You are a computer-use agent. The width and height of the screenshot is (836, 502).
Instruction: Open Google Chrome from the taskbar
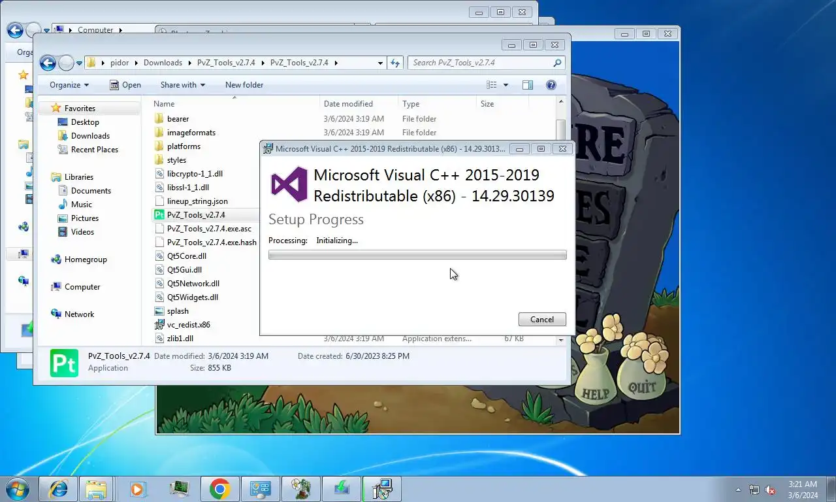[219, 489]
